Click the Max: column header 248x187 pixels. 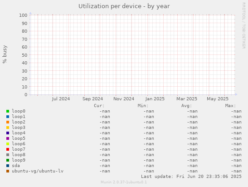(x=231, y=106)
